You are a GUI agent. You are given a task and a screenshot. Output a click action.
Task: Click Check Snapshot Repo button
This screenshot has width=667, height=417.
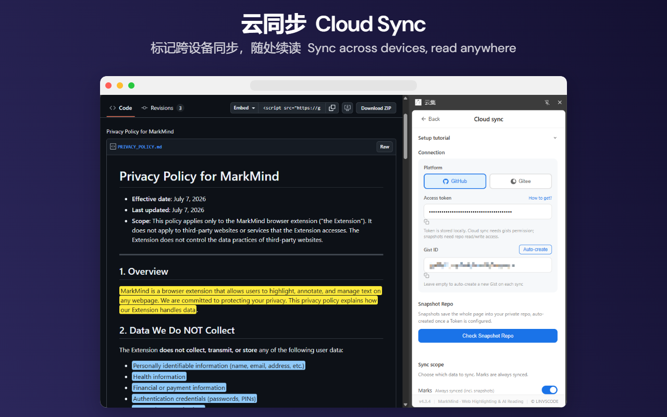point(488,336)
